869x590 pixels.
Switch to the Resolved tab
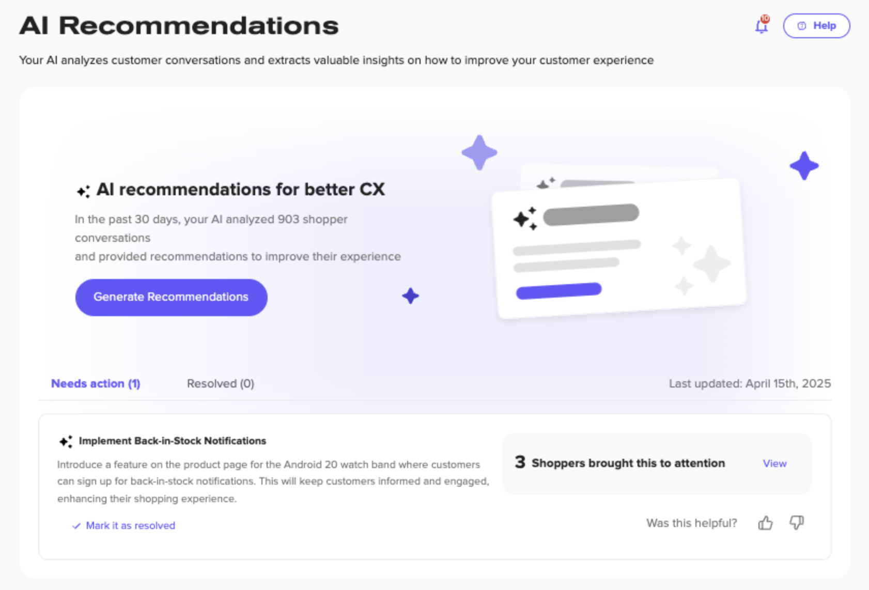click(x=220, y=384)
